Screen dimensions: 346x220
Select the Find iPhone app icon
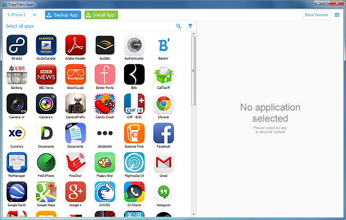tap(46, 162)
